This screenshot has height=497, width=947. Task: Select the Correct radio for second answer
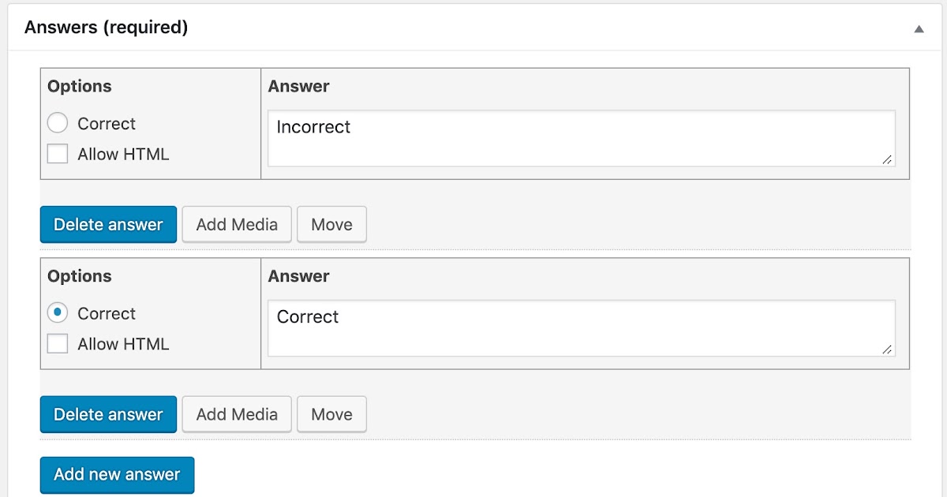coord(58,313)
